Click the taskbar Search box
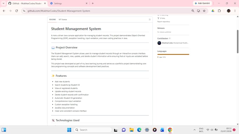Image resolution: width=239 pixels, height=134 pixels. click(x=93, y=130)
